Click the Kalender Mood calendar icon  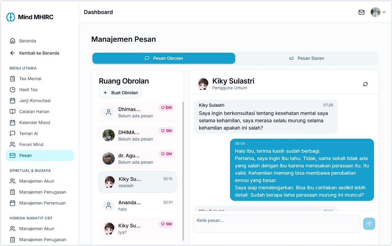13,123
